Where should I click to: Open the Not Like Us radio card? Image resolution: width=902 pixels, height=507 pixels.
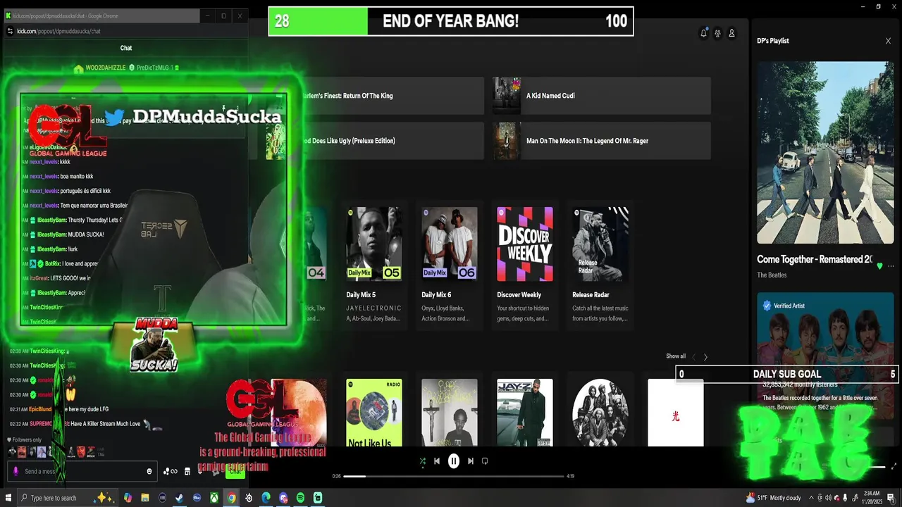click(374, 413)
